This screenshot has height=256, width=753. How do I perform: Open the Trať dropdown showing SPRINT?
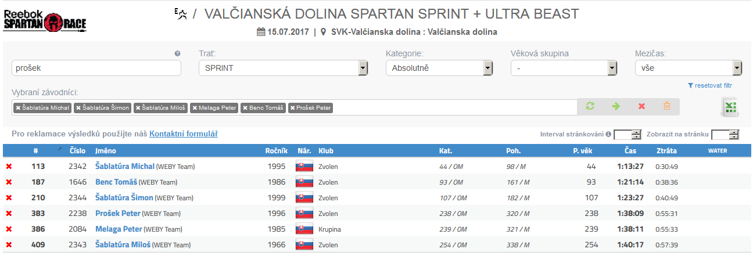pyautogui.click(x=284, y=68)
